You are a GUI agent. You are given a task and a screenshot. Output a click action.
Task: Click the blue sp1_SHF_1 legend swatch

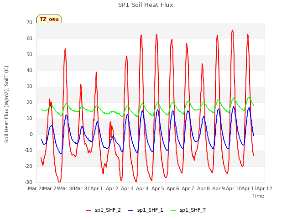131,211
